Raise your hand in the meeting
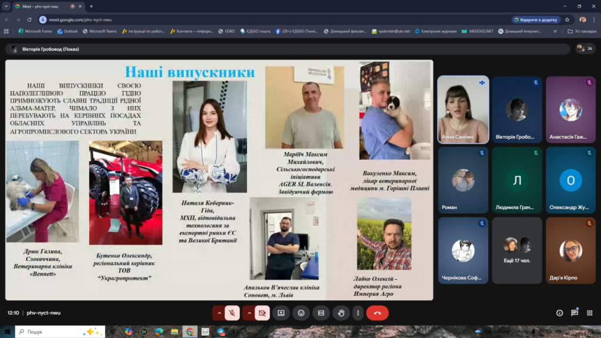The image size is (601, 338). pyautogui.click(x=341, y=313)
